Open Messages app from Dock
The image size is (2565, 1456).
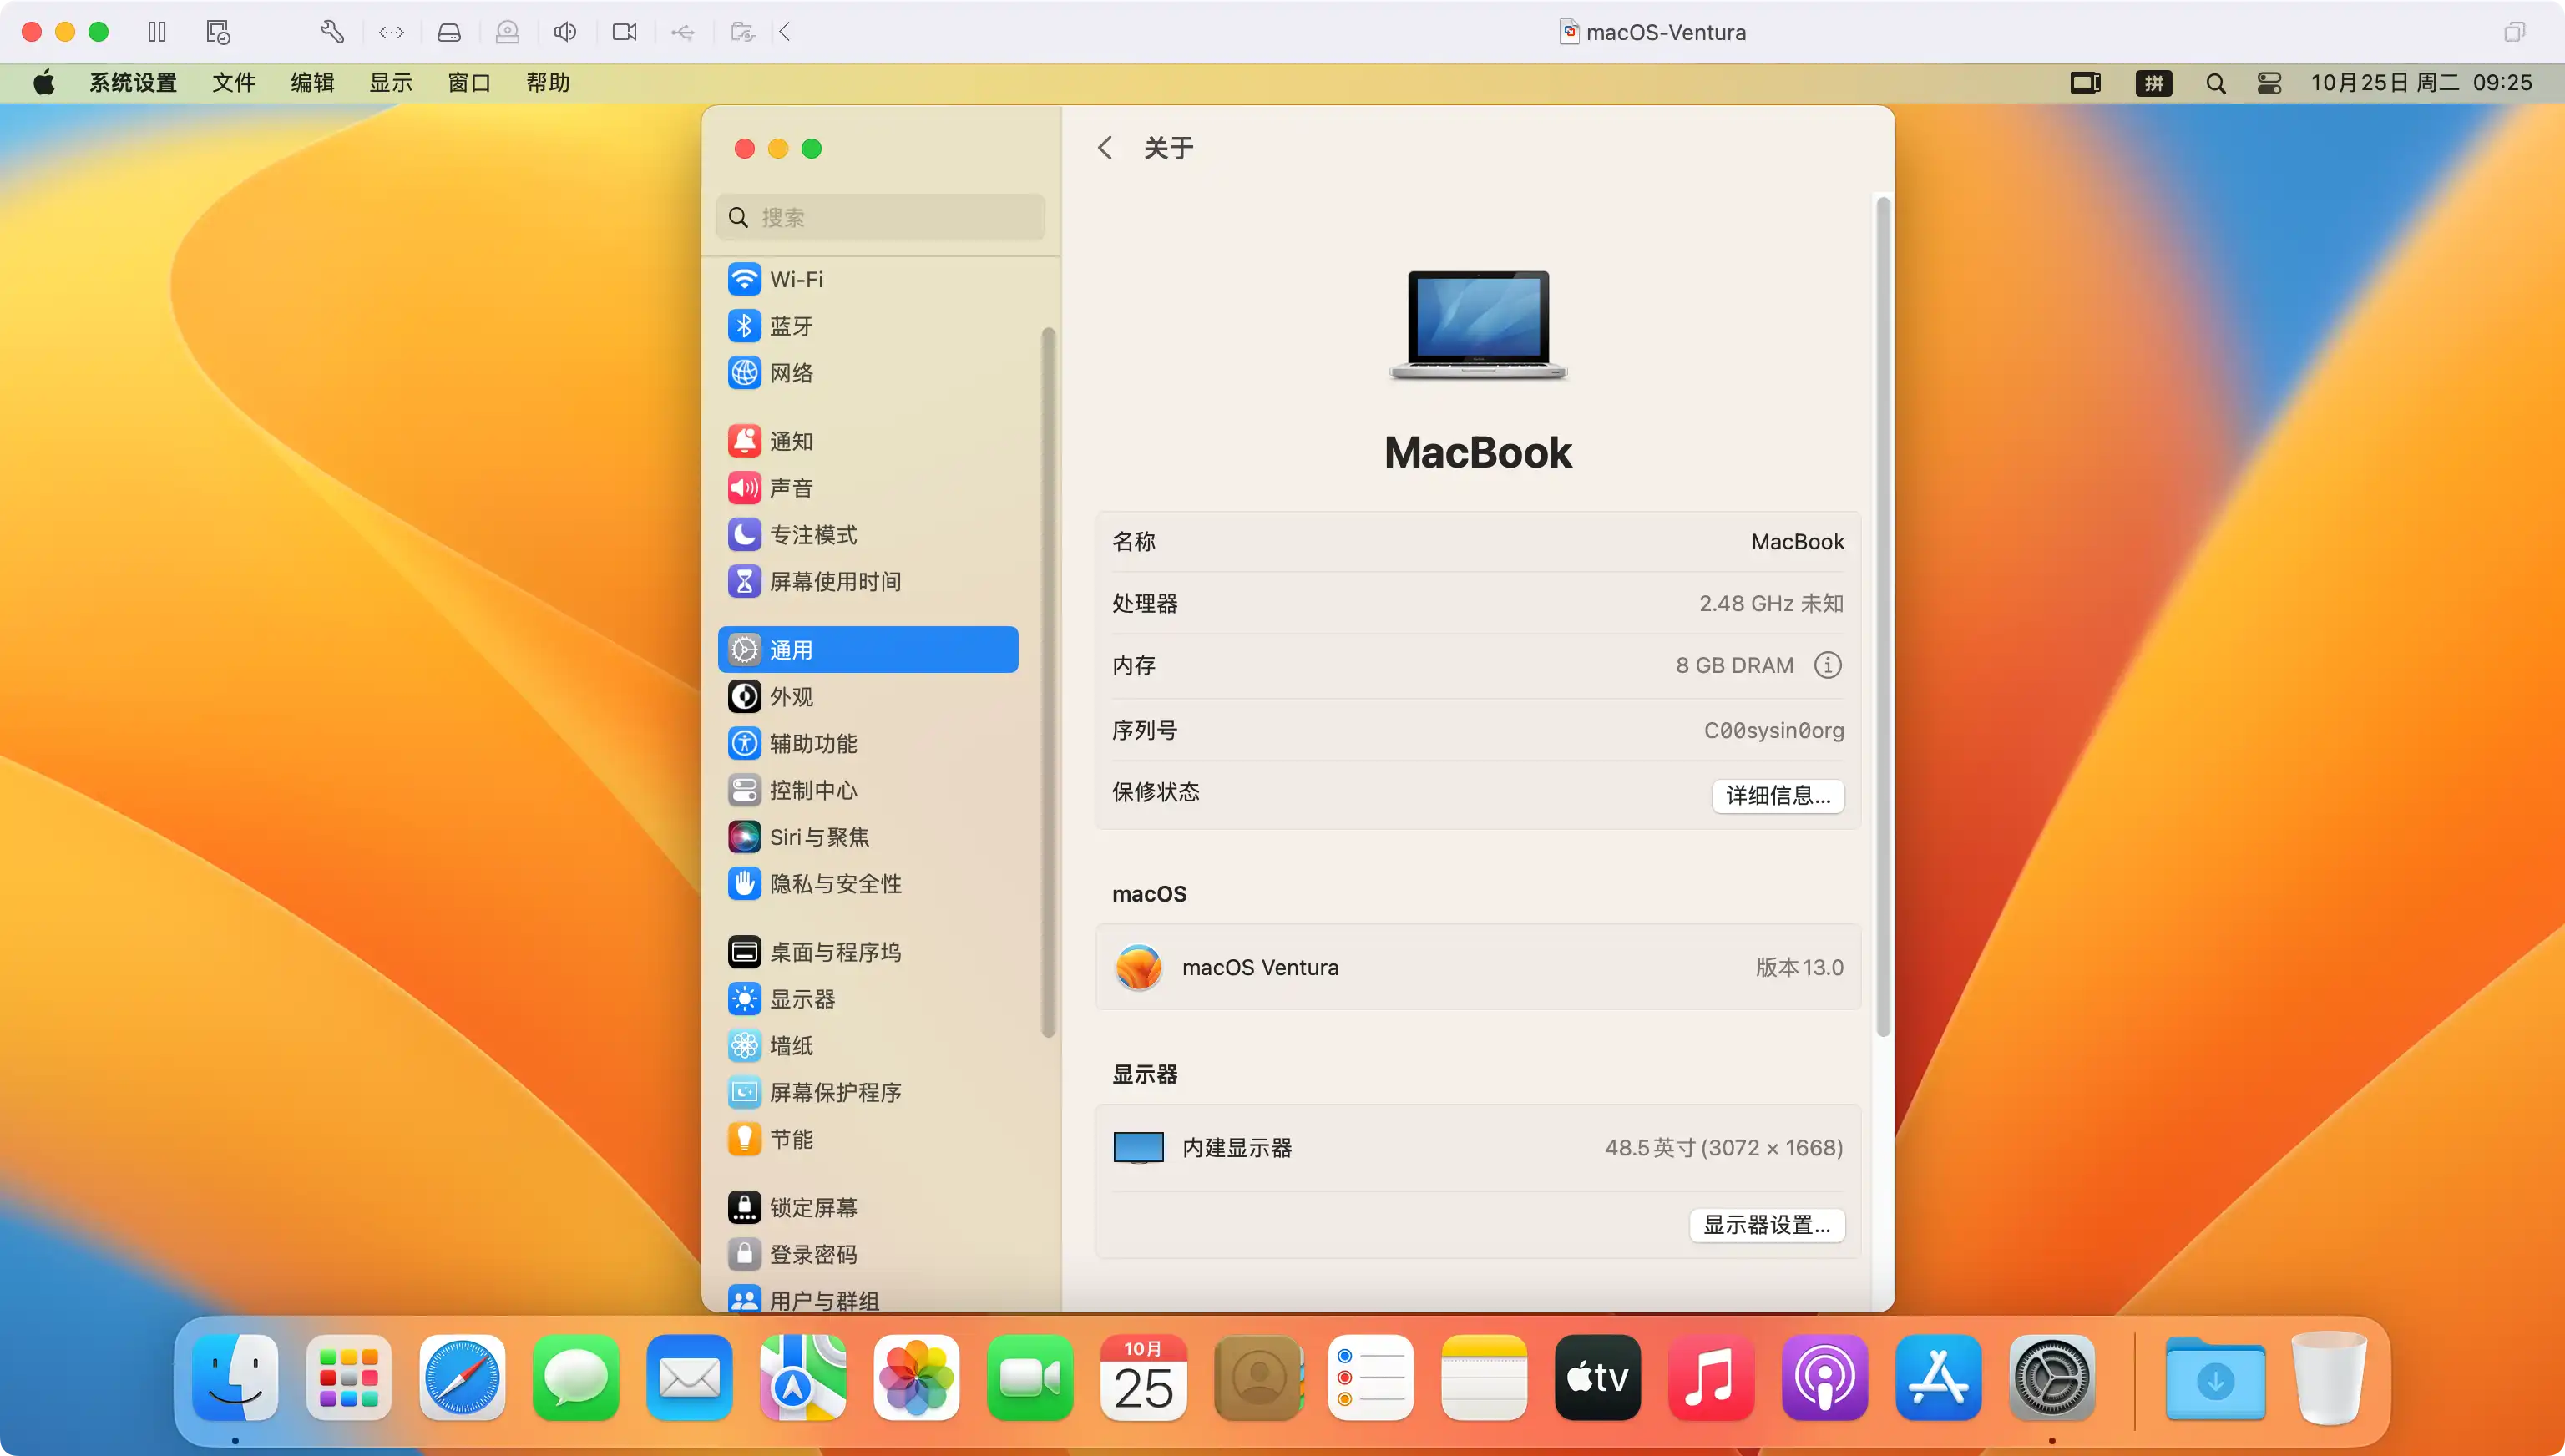[x=574, y=1380]
